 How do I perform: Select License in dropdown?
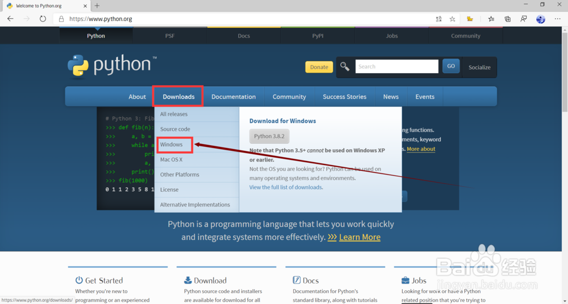(197, 189)
